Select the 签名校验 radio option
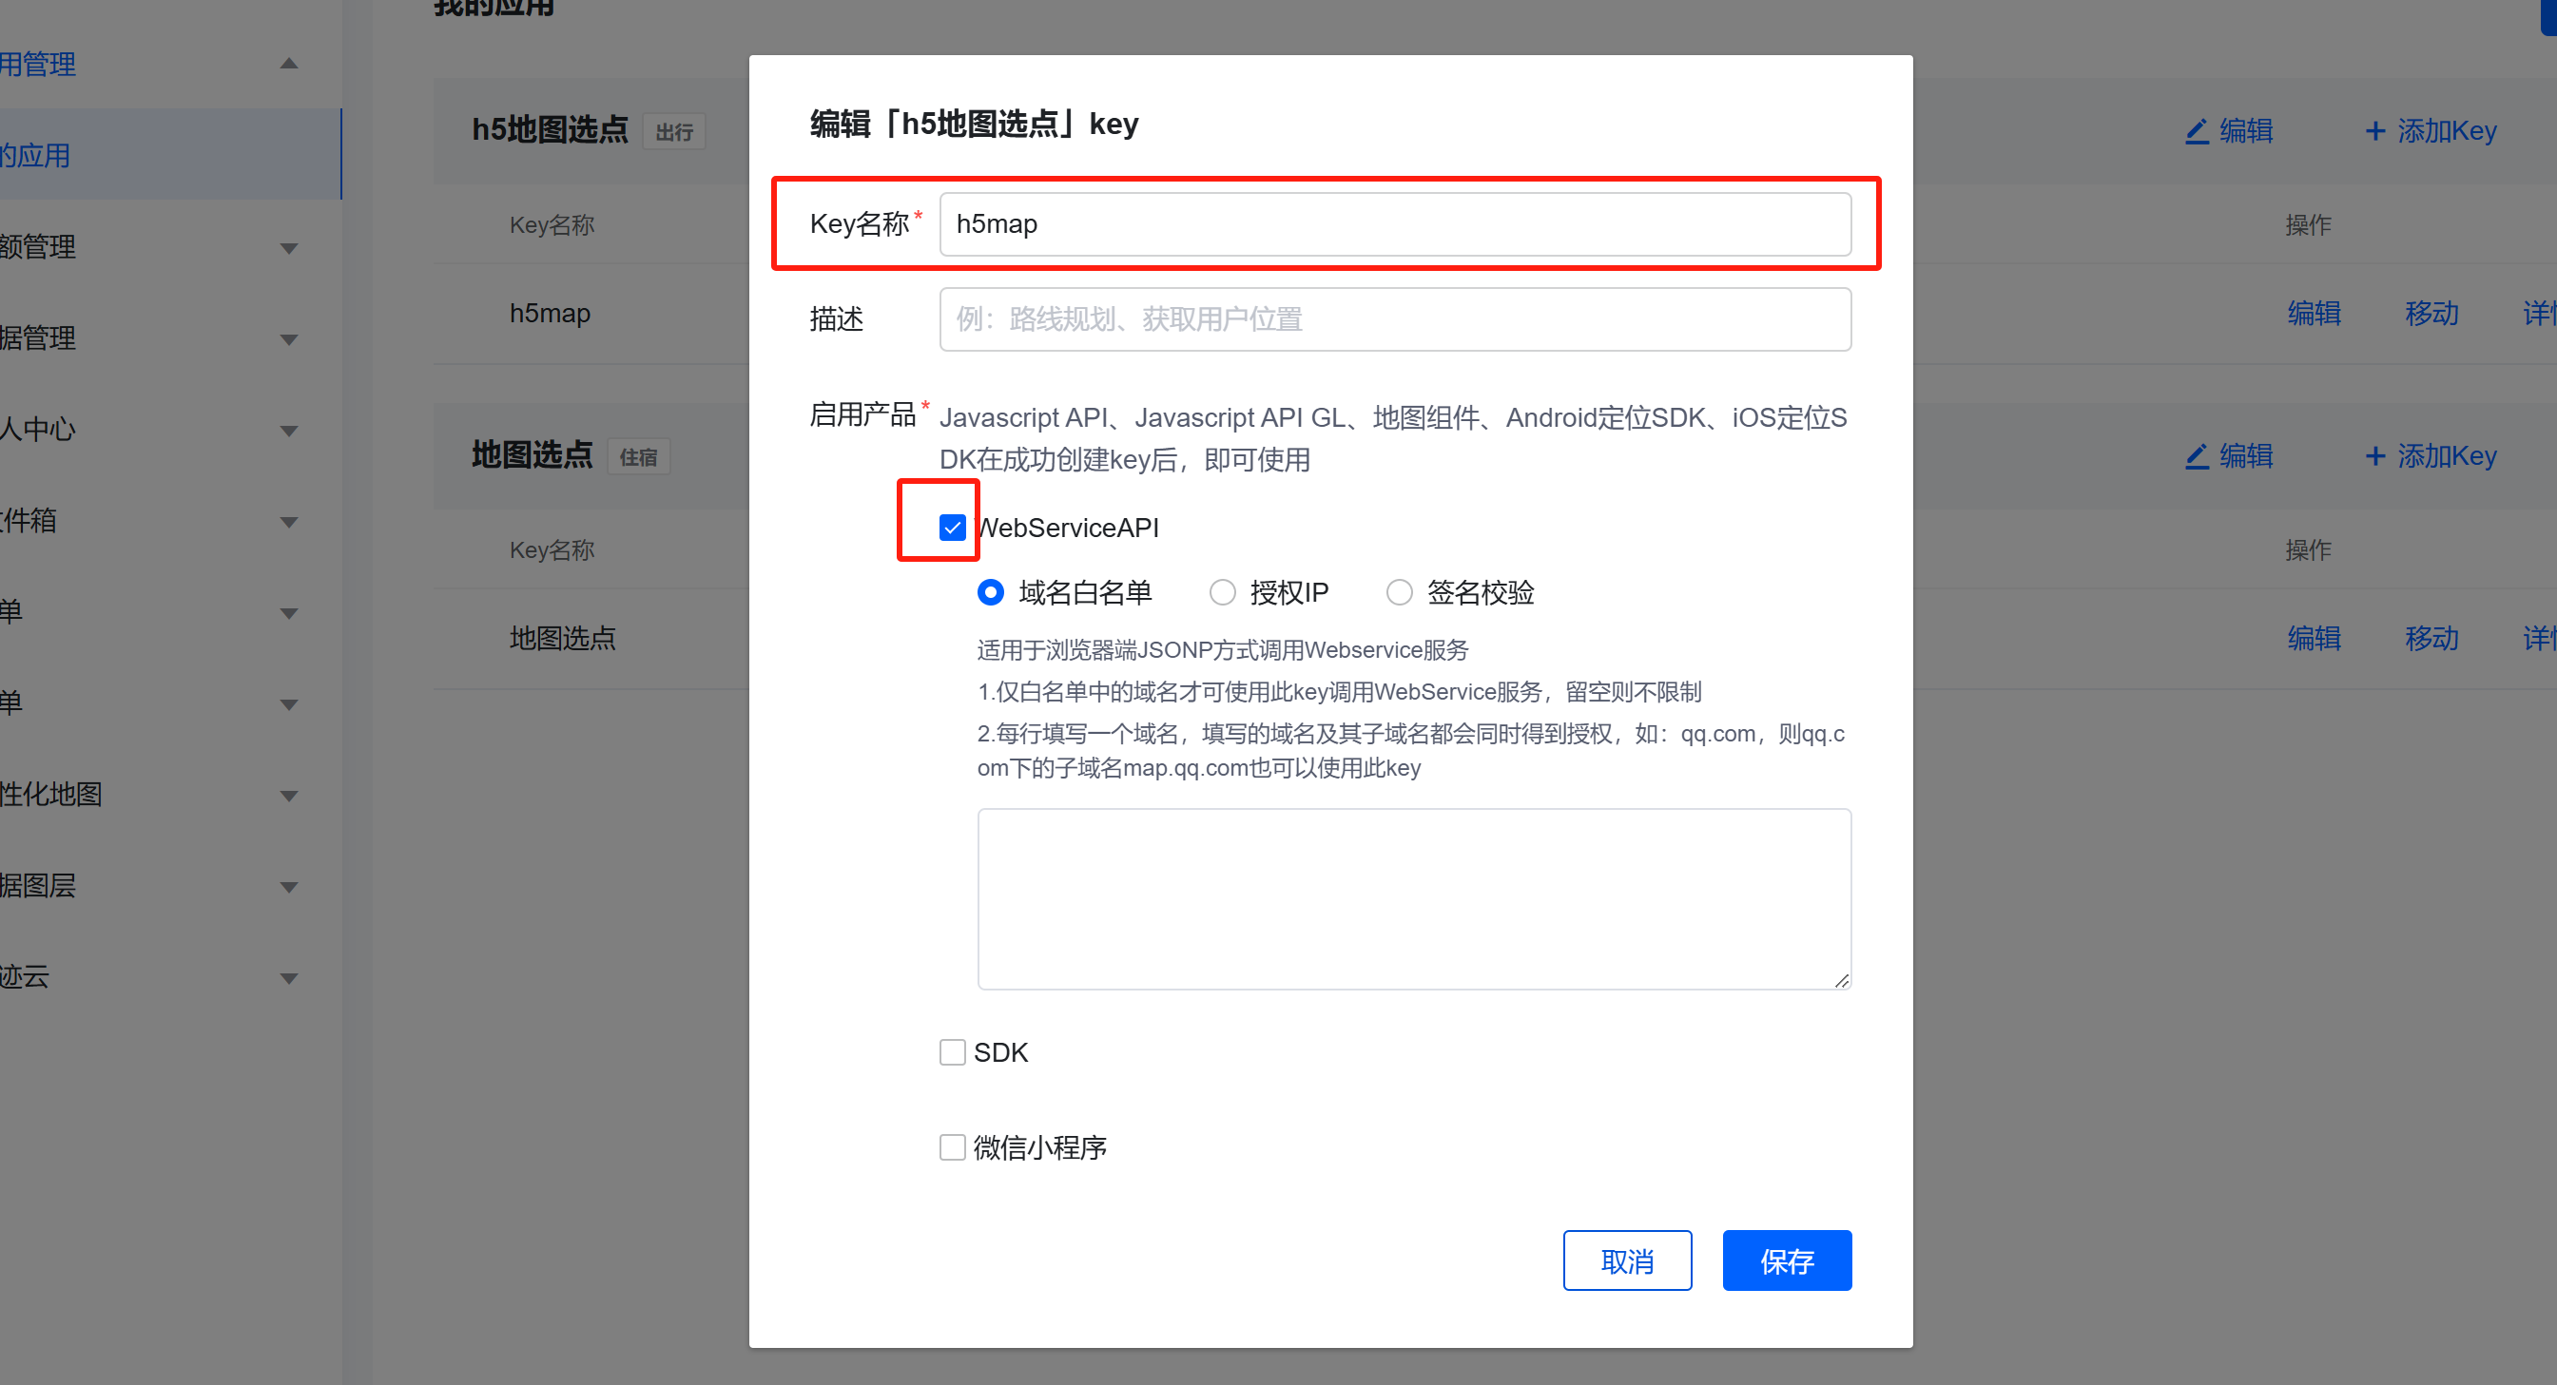 click(1399, 592)
